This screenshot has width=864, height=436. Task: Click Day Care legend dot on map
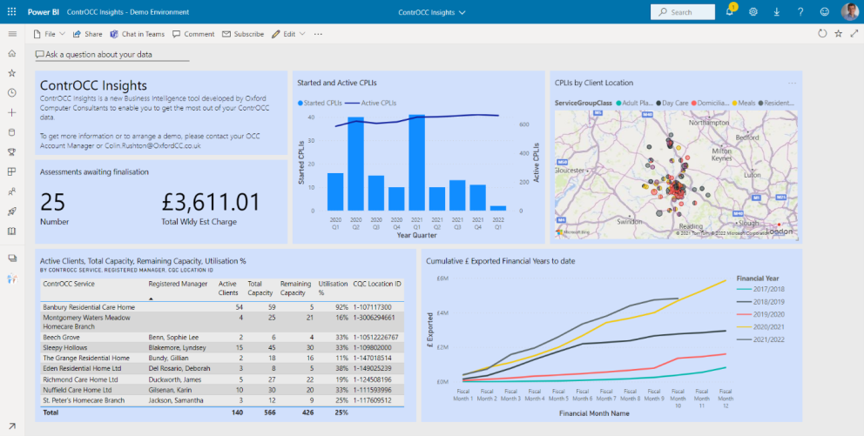(658, 103)
